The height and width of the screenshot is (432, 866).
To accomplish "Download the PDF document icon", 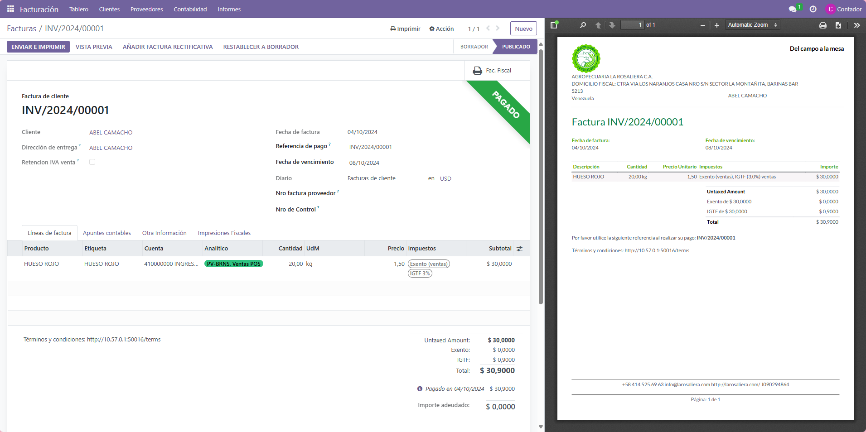I will (x=838, y=25).
